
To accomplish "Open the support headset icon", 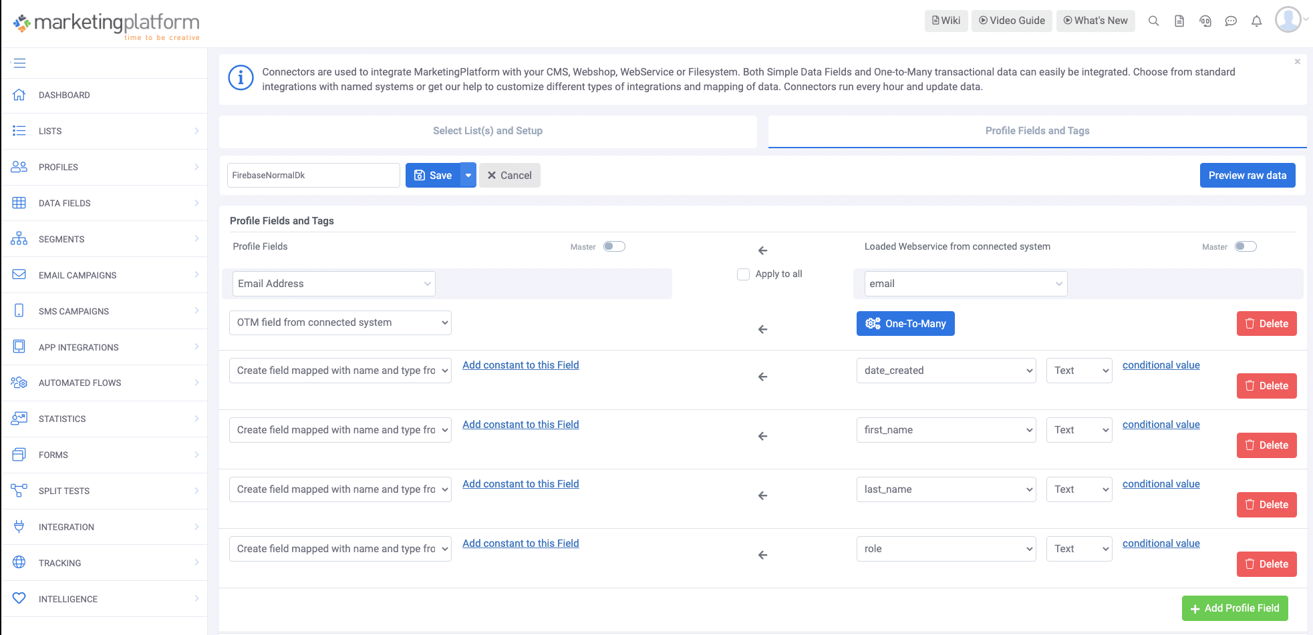I will [1205, 21].
